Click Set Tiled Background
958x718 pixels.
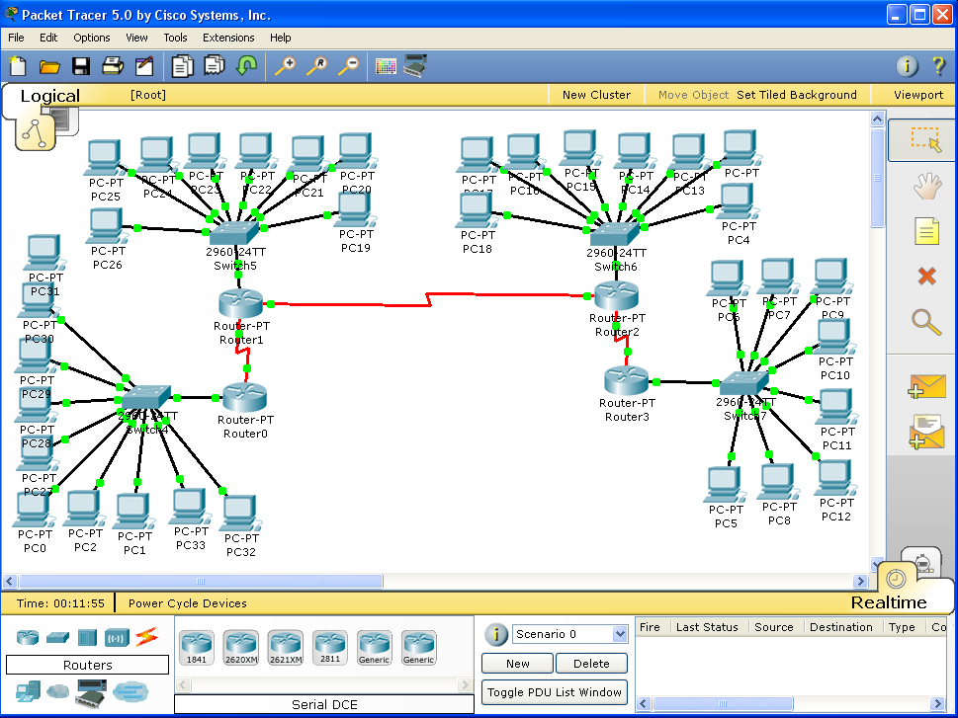tap(797, 95)
